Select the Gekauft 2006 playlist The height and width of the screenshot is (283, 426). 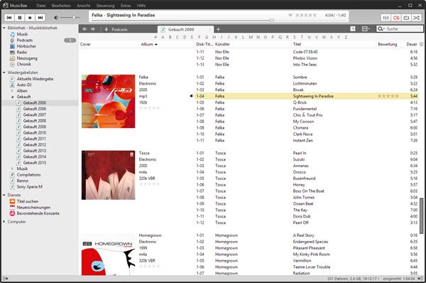point(35,109)
